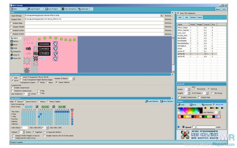This screenshot has width=237, height=148.
Task: Play the animation preview
Action: 179,127
